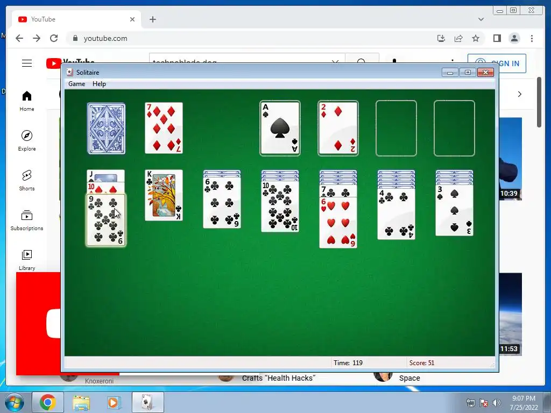Image resolution: width=551 pixels, height=413 pixels.
Task: Click the install app icon in the address bar
Action: click(x=441, y=38)
